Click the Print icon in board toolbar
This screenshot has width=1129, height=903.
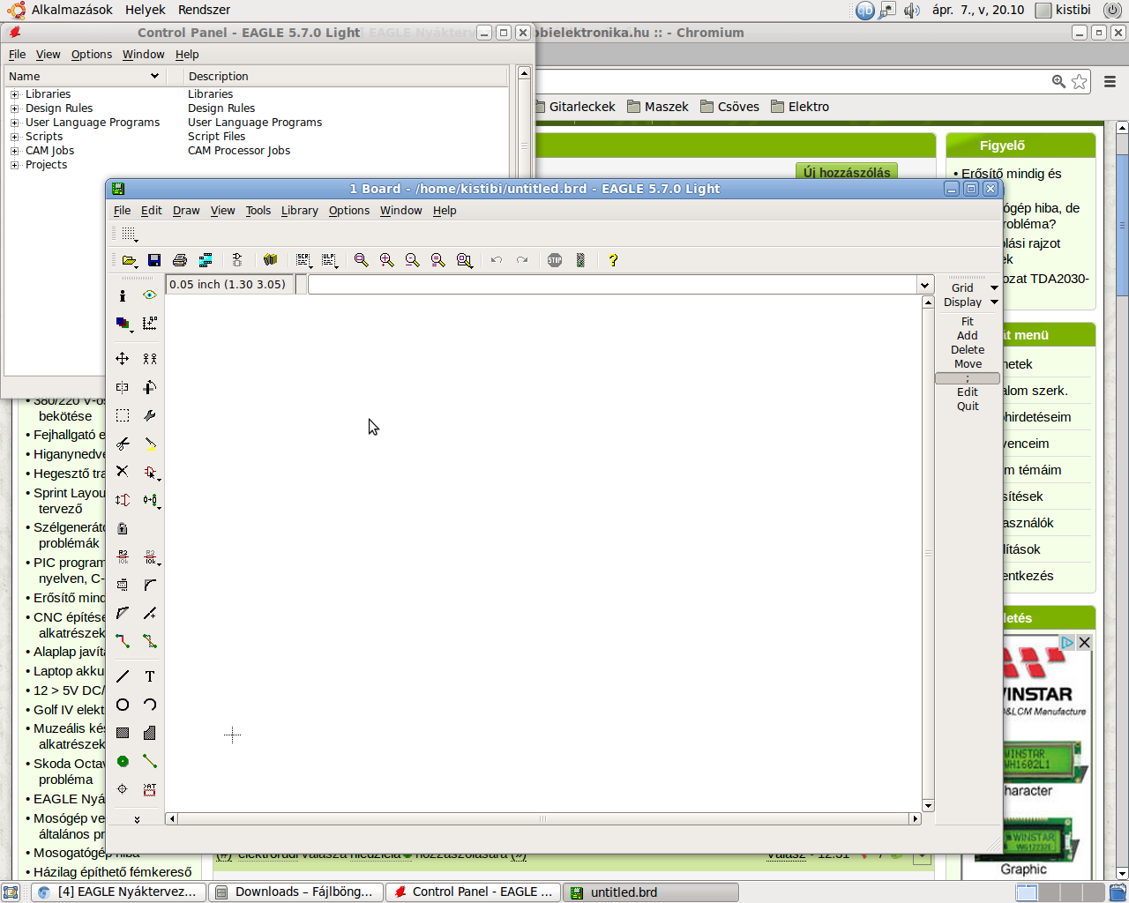(x=180, y=260)
